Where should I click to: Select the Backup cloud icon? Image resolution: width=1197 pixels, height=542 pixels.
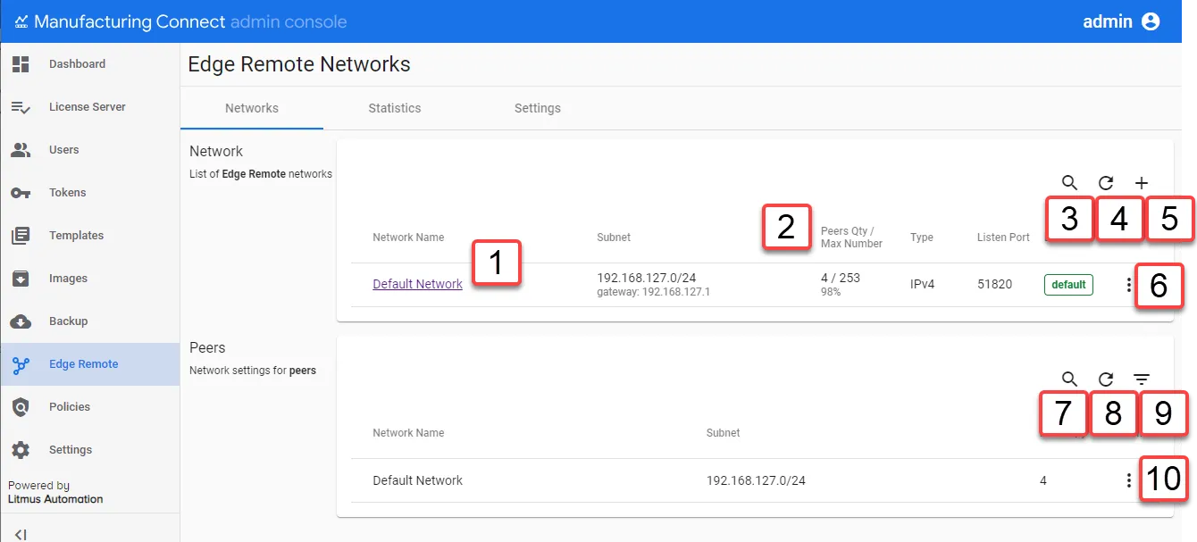[x=21, y=321]
